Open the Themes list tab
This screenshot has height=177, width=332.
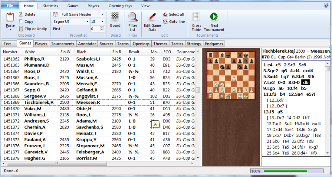(x=160, y=44)
